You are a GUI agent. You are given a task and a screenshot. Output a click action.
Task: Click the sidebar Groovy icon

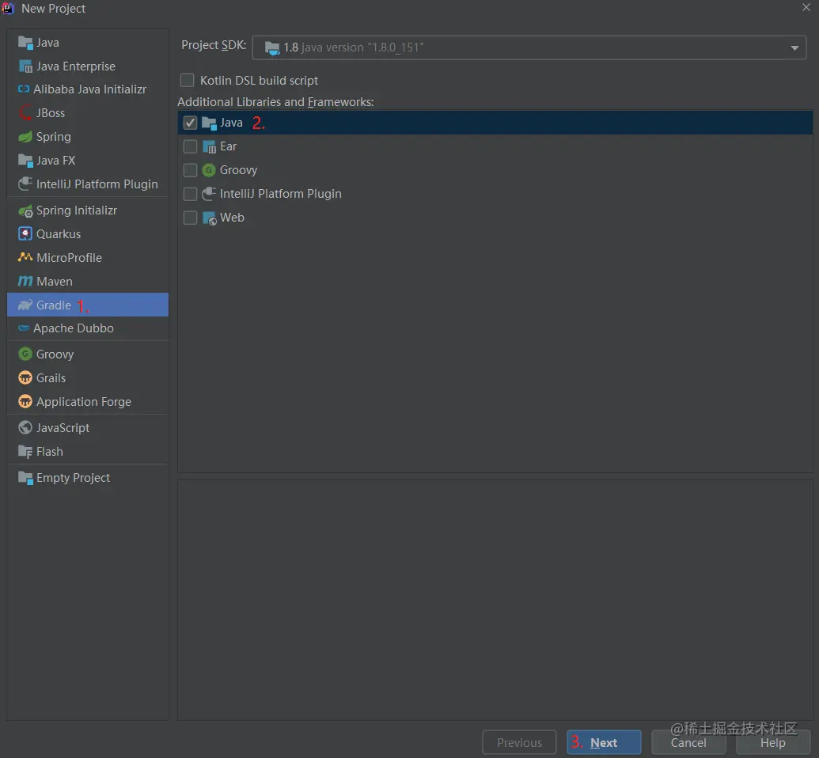(x=25, y=354)
